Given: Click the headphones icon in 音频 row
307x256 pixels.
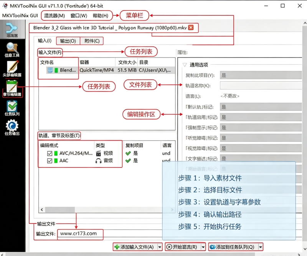Looking at the screenshot, I should (98, 161).
